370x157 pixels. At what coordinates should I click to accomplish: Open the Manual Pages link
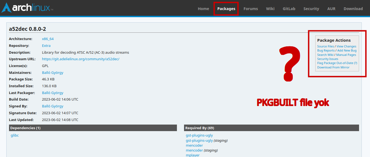(346, 55)
